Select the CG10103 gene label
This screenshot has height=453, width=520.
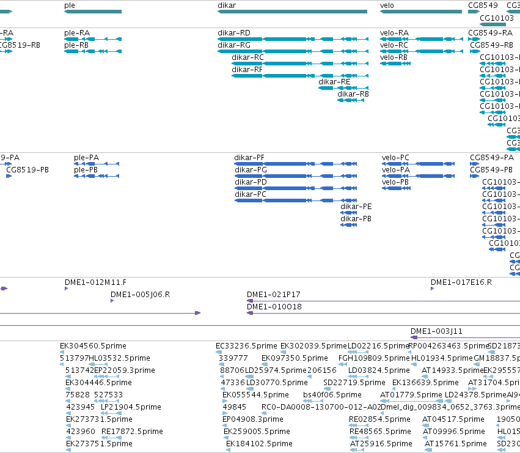[497, 18]
